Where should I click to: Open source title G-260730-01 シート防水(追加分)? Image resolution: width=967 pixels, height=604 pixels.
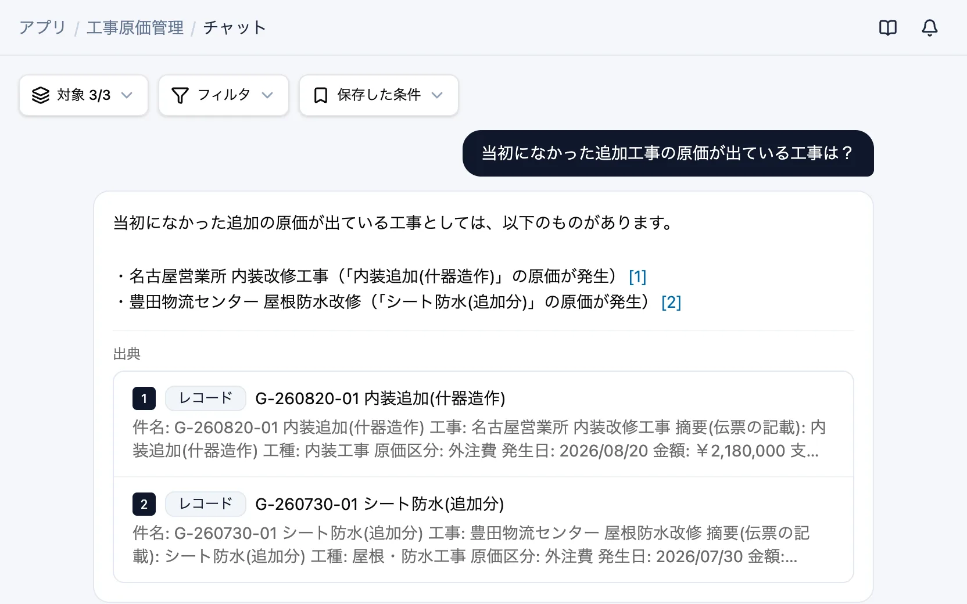click(379, 504)
